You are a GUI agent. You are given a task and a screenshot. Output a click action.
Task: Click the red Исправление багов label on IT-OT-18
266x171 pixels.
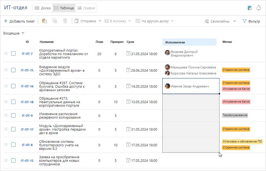(x=236, y=102)
